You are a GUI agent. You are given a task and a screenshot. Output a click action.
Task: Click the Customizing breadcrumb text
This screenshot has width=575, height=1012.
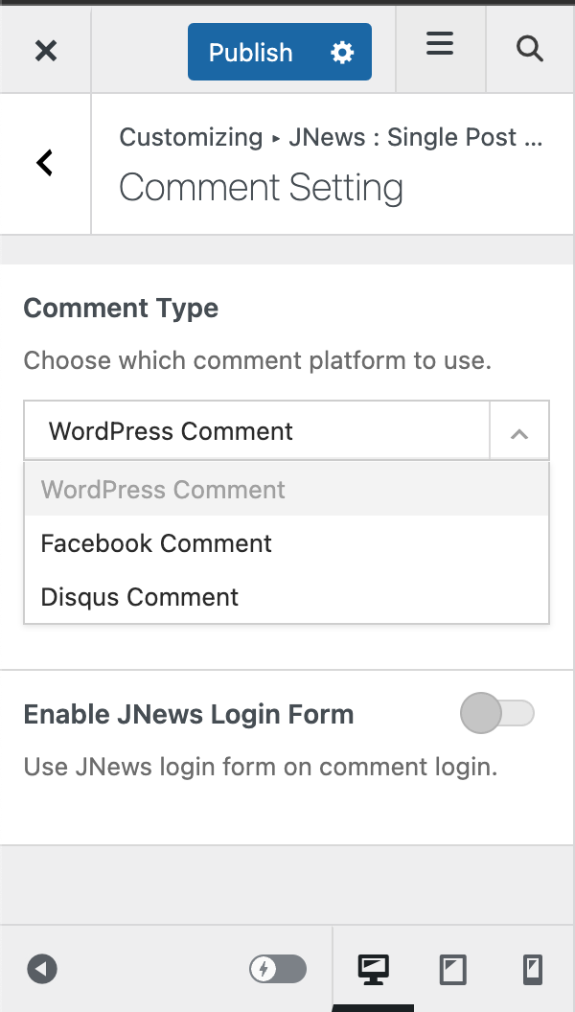tap(191, 137)
